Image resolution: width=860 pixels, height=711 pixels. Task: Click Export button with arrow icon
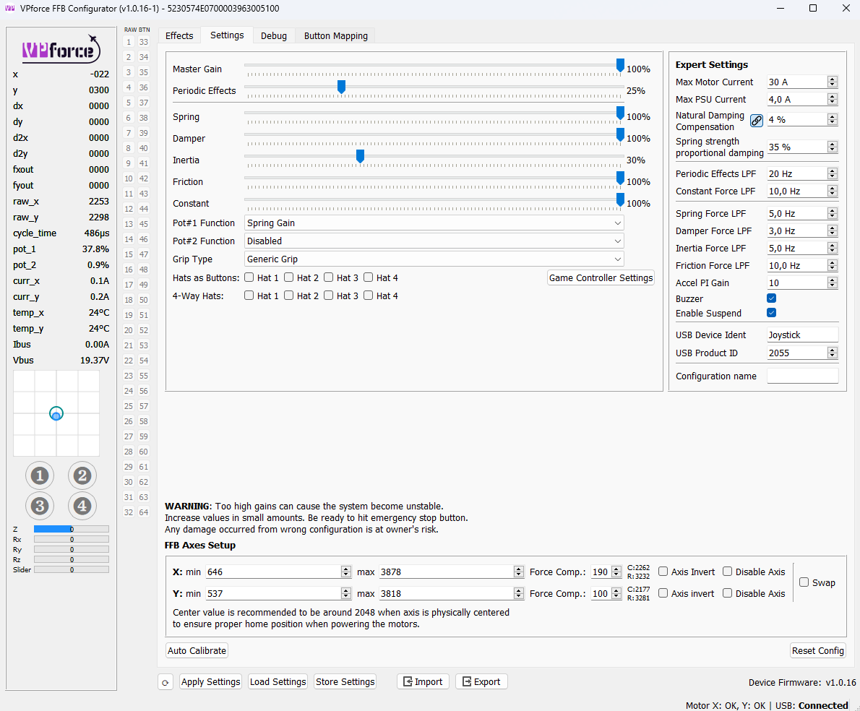tap(481, 681)
